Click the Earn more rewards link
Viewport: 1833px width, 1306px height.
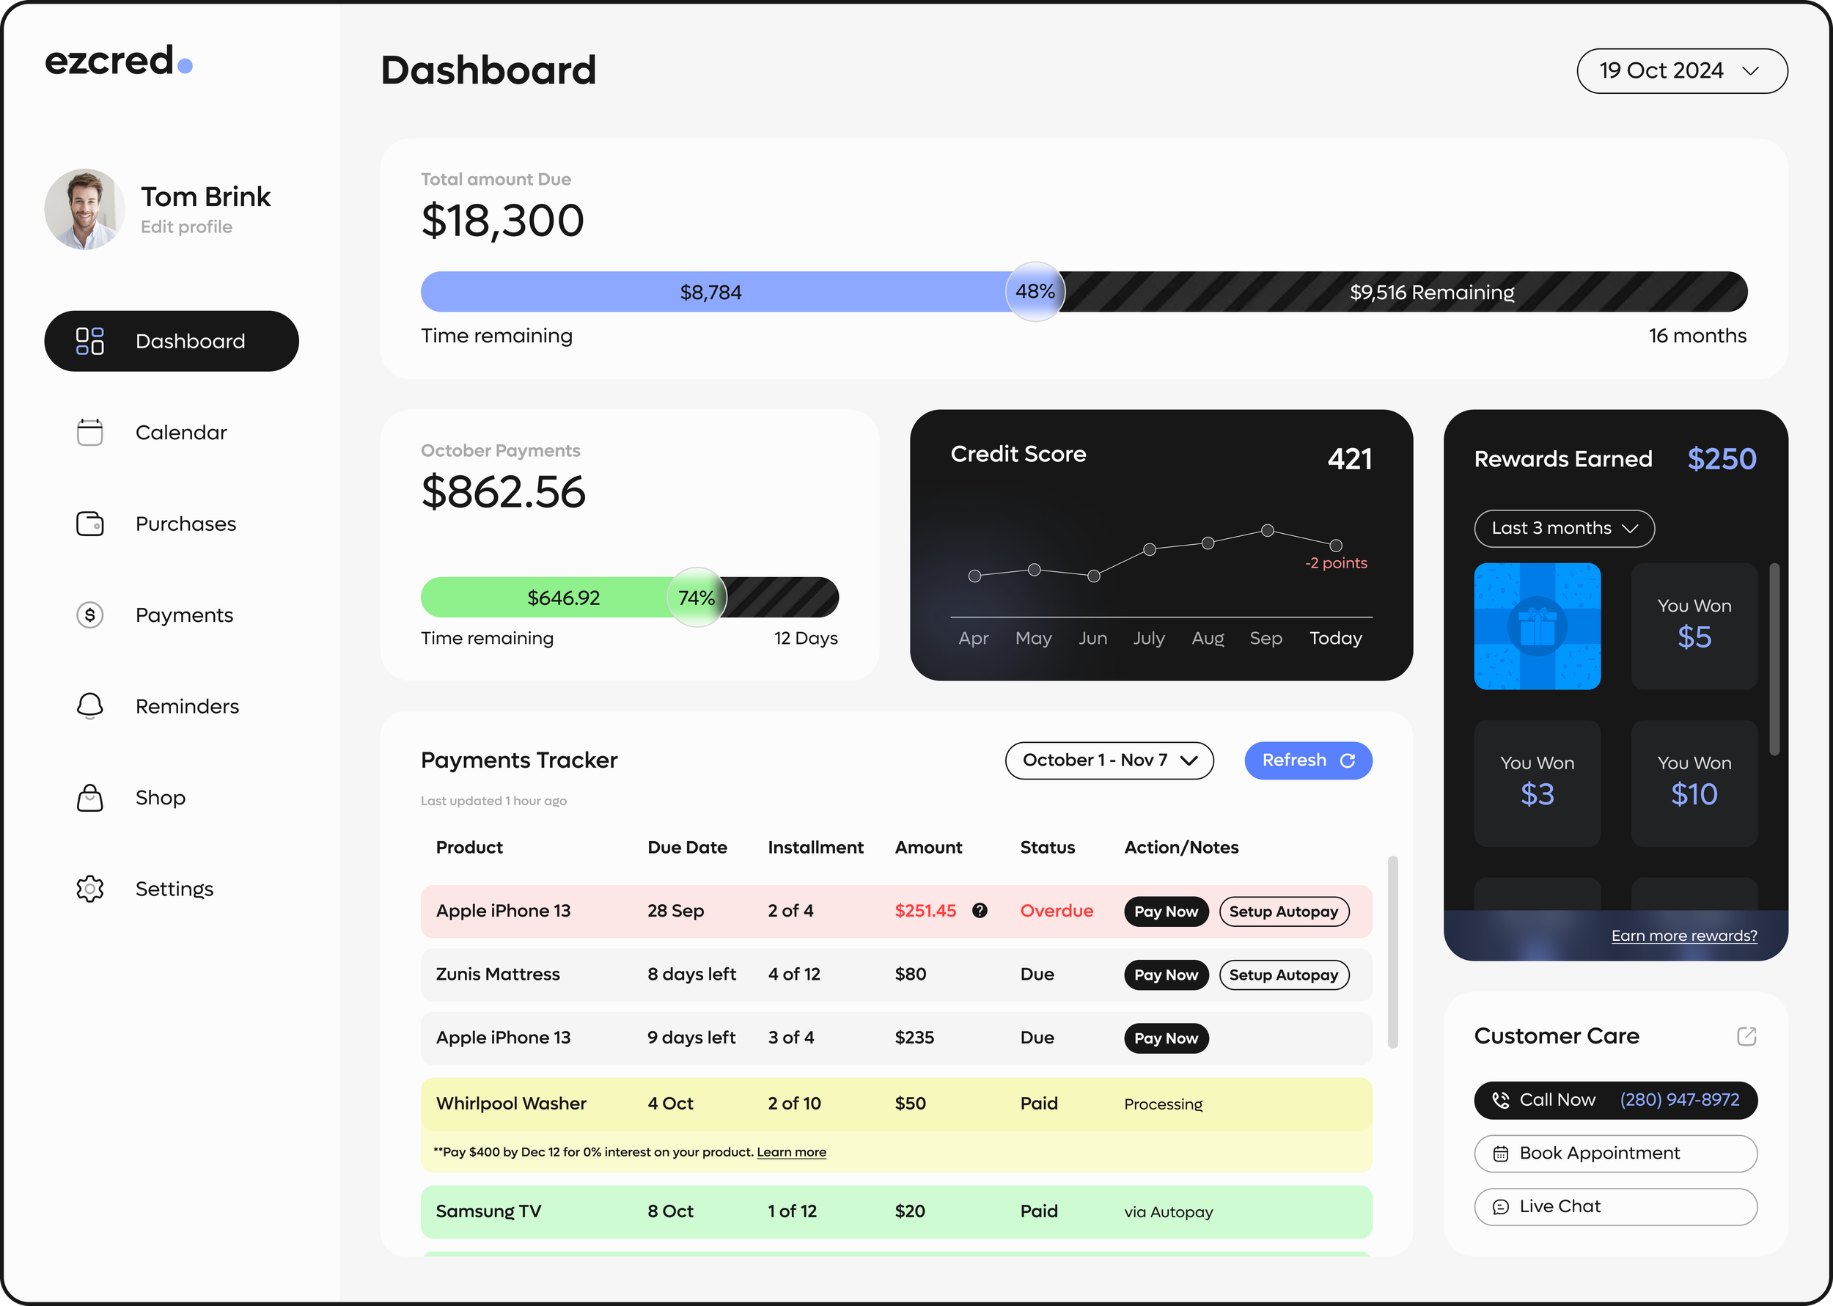point(1683,935)
